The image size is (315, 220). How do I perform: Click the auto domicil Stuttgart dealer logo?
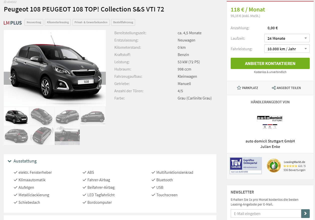270,122
